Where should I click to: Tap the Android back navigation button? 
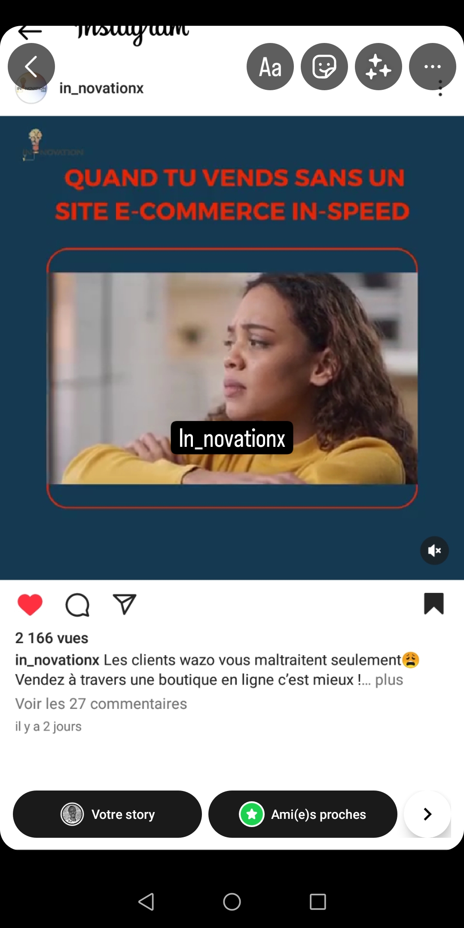click(146, 902)
